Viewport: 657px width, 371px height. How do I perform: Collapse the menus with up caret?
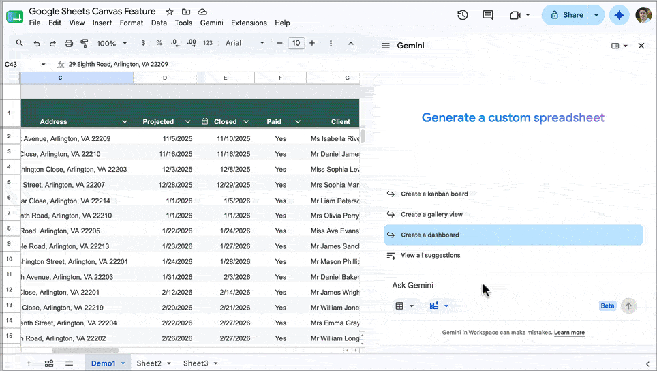[351, 43]
